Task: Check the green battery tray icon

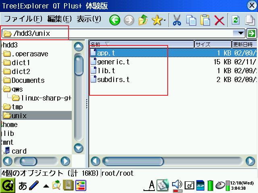Action: point(210,186)
